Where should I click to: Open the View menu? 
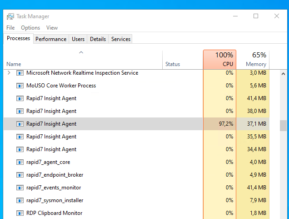[52, 28]
